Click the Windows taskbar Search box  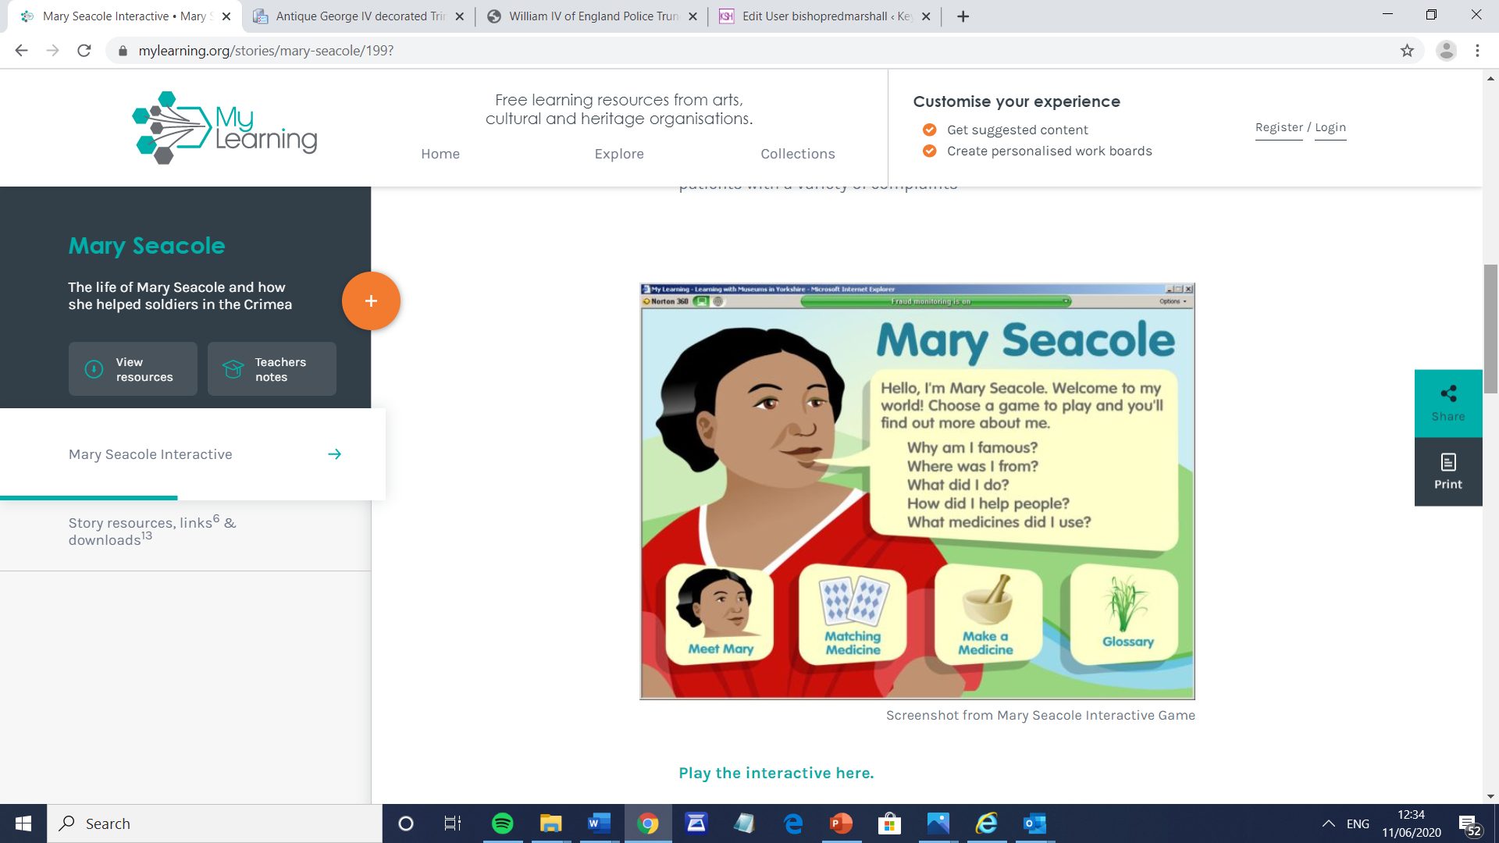click(215, 823)
